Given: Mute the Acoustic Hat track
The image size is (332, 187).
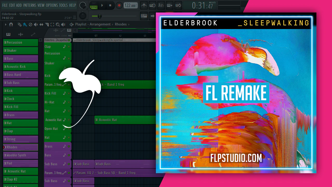Looking at the screenshot, I should pyautogui.click(x=69, y=120).
